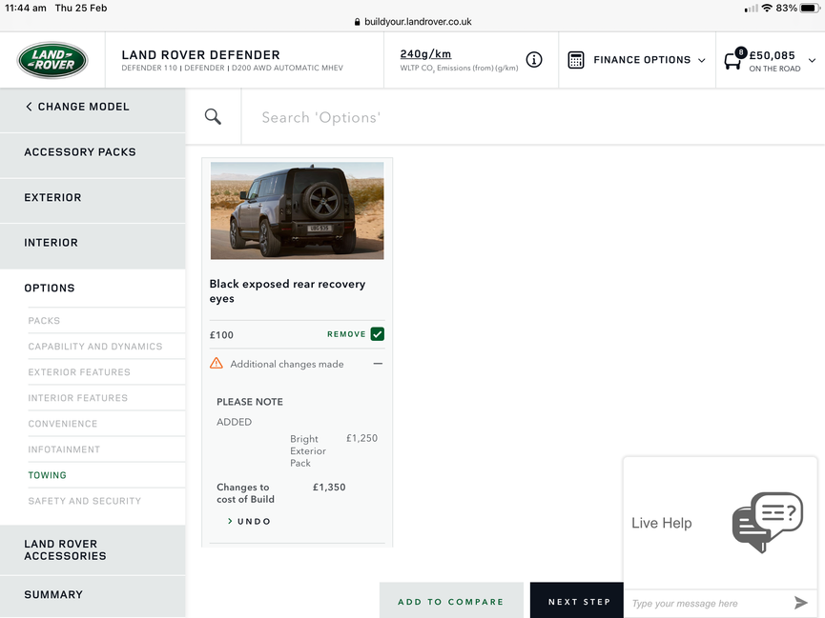Open the Live Help chat bubbles
Screen dimensions: 825x618
point(768,522)
